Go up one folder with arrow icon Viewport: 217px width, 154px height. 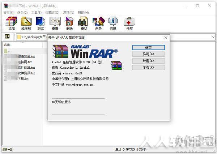(x=7, y=37)
